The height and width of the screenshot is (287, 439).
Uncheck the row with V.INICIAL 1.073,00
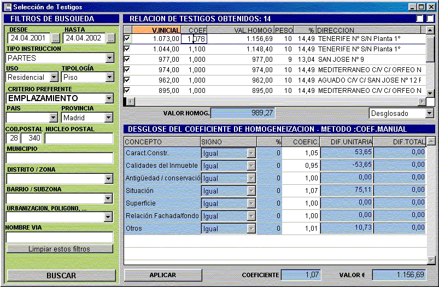(127, 38)
